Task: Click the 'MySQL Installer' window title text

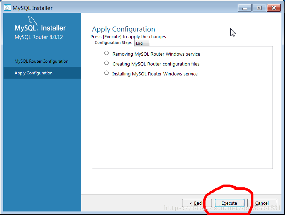Action: click(x=32, y=8)
